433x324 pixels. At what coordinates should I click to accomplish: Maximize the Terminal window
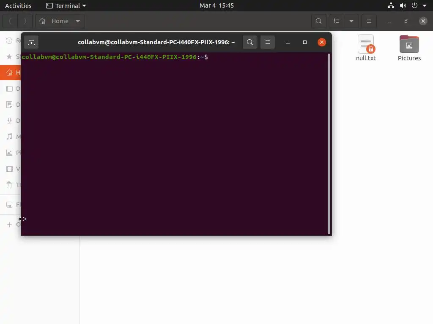click(x=304, y=42)
